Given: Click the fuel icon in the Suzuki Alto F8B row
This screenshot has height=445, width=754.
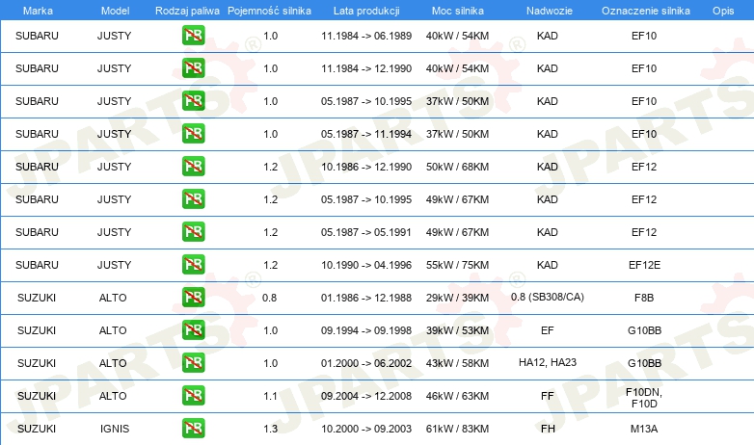Looking at the screenshot, I should click(x=193, y=297).
